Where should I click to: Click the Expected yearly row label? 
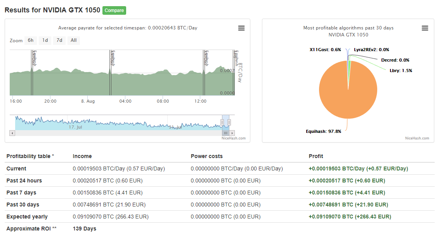click(27, 217)
